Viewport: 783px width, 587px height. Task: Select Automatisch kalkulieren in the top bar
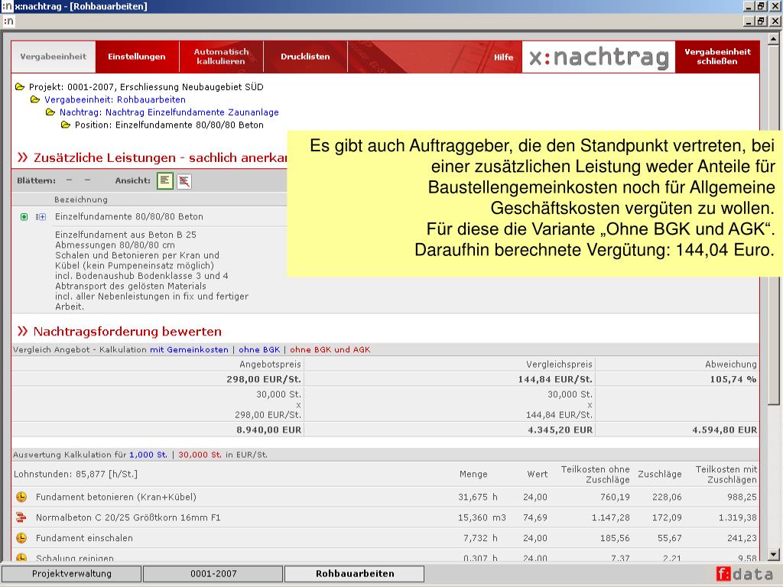tap(221, 57)
